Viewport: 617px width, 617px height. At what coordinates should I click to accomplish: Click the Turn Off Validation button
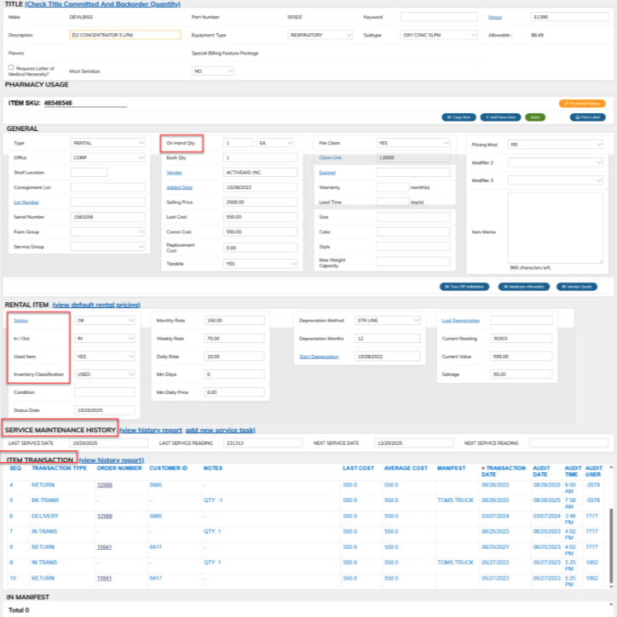[464, 287]
